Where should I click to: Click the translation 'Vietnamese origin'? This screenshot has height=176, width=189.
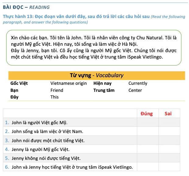(69, 83)
